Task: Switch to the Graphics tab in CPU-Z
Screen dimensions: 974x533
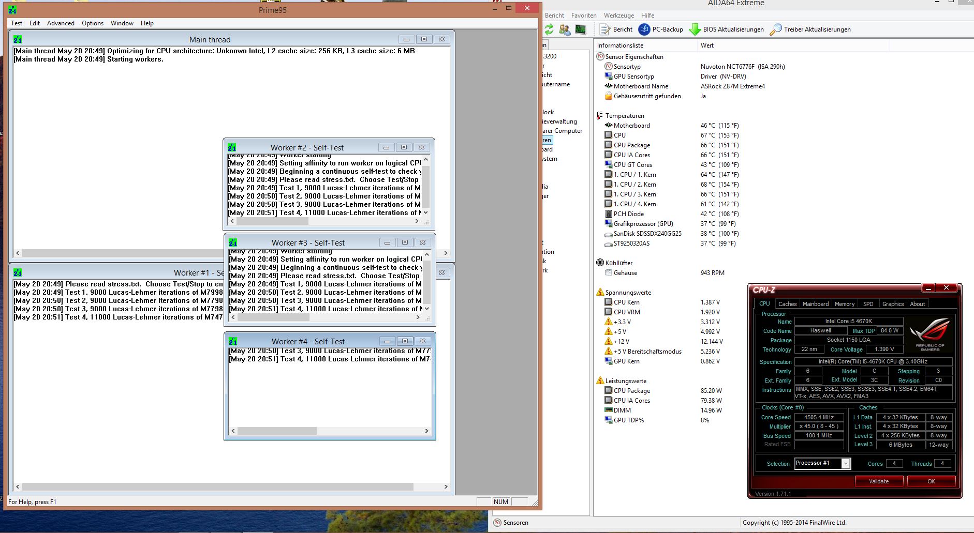Action: pos(893,304)
